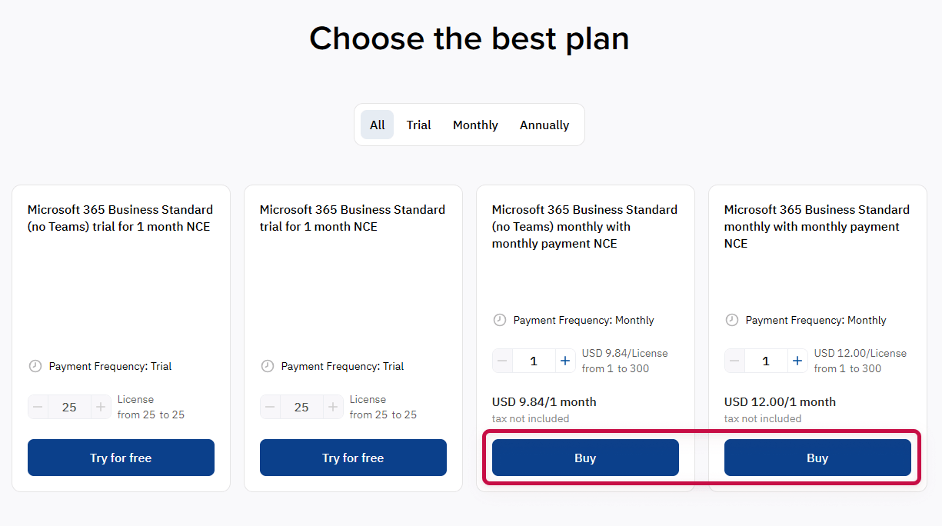Click plus on the monthly payment NCE license stepper
The width and height of the screenshot is (942, 526).
tap(797, 360)
